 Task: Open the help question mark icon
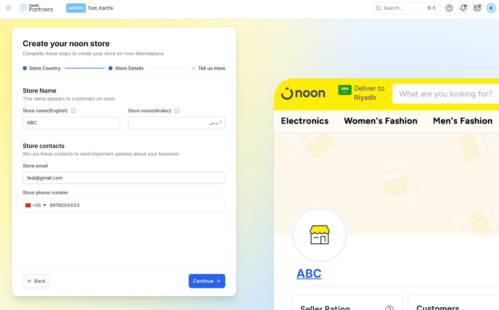[x=449, y=8]
